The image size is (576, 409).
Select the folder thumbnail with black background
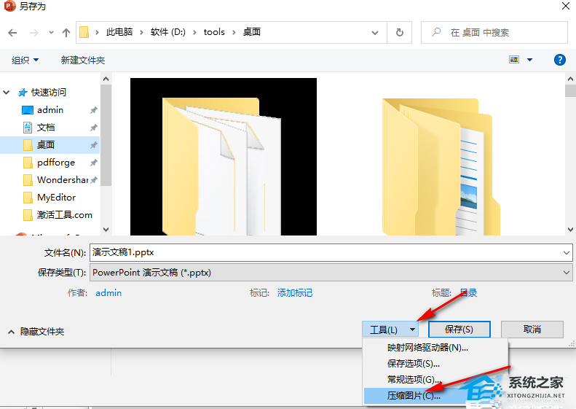pos(224,157)
